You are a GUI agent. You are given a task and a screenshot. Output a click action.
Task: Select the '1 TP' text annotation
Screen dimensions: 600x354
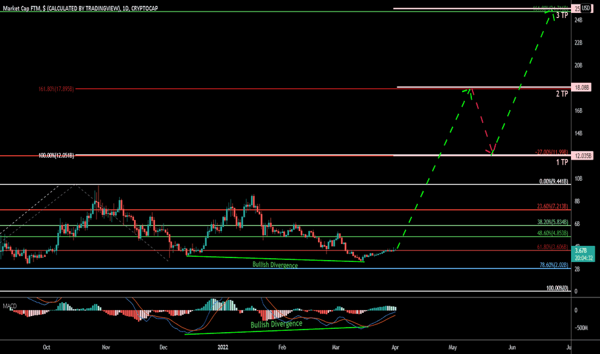tap(562, 162)
